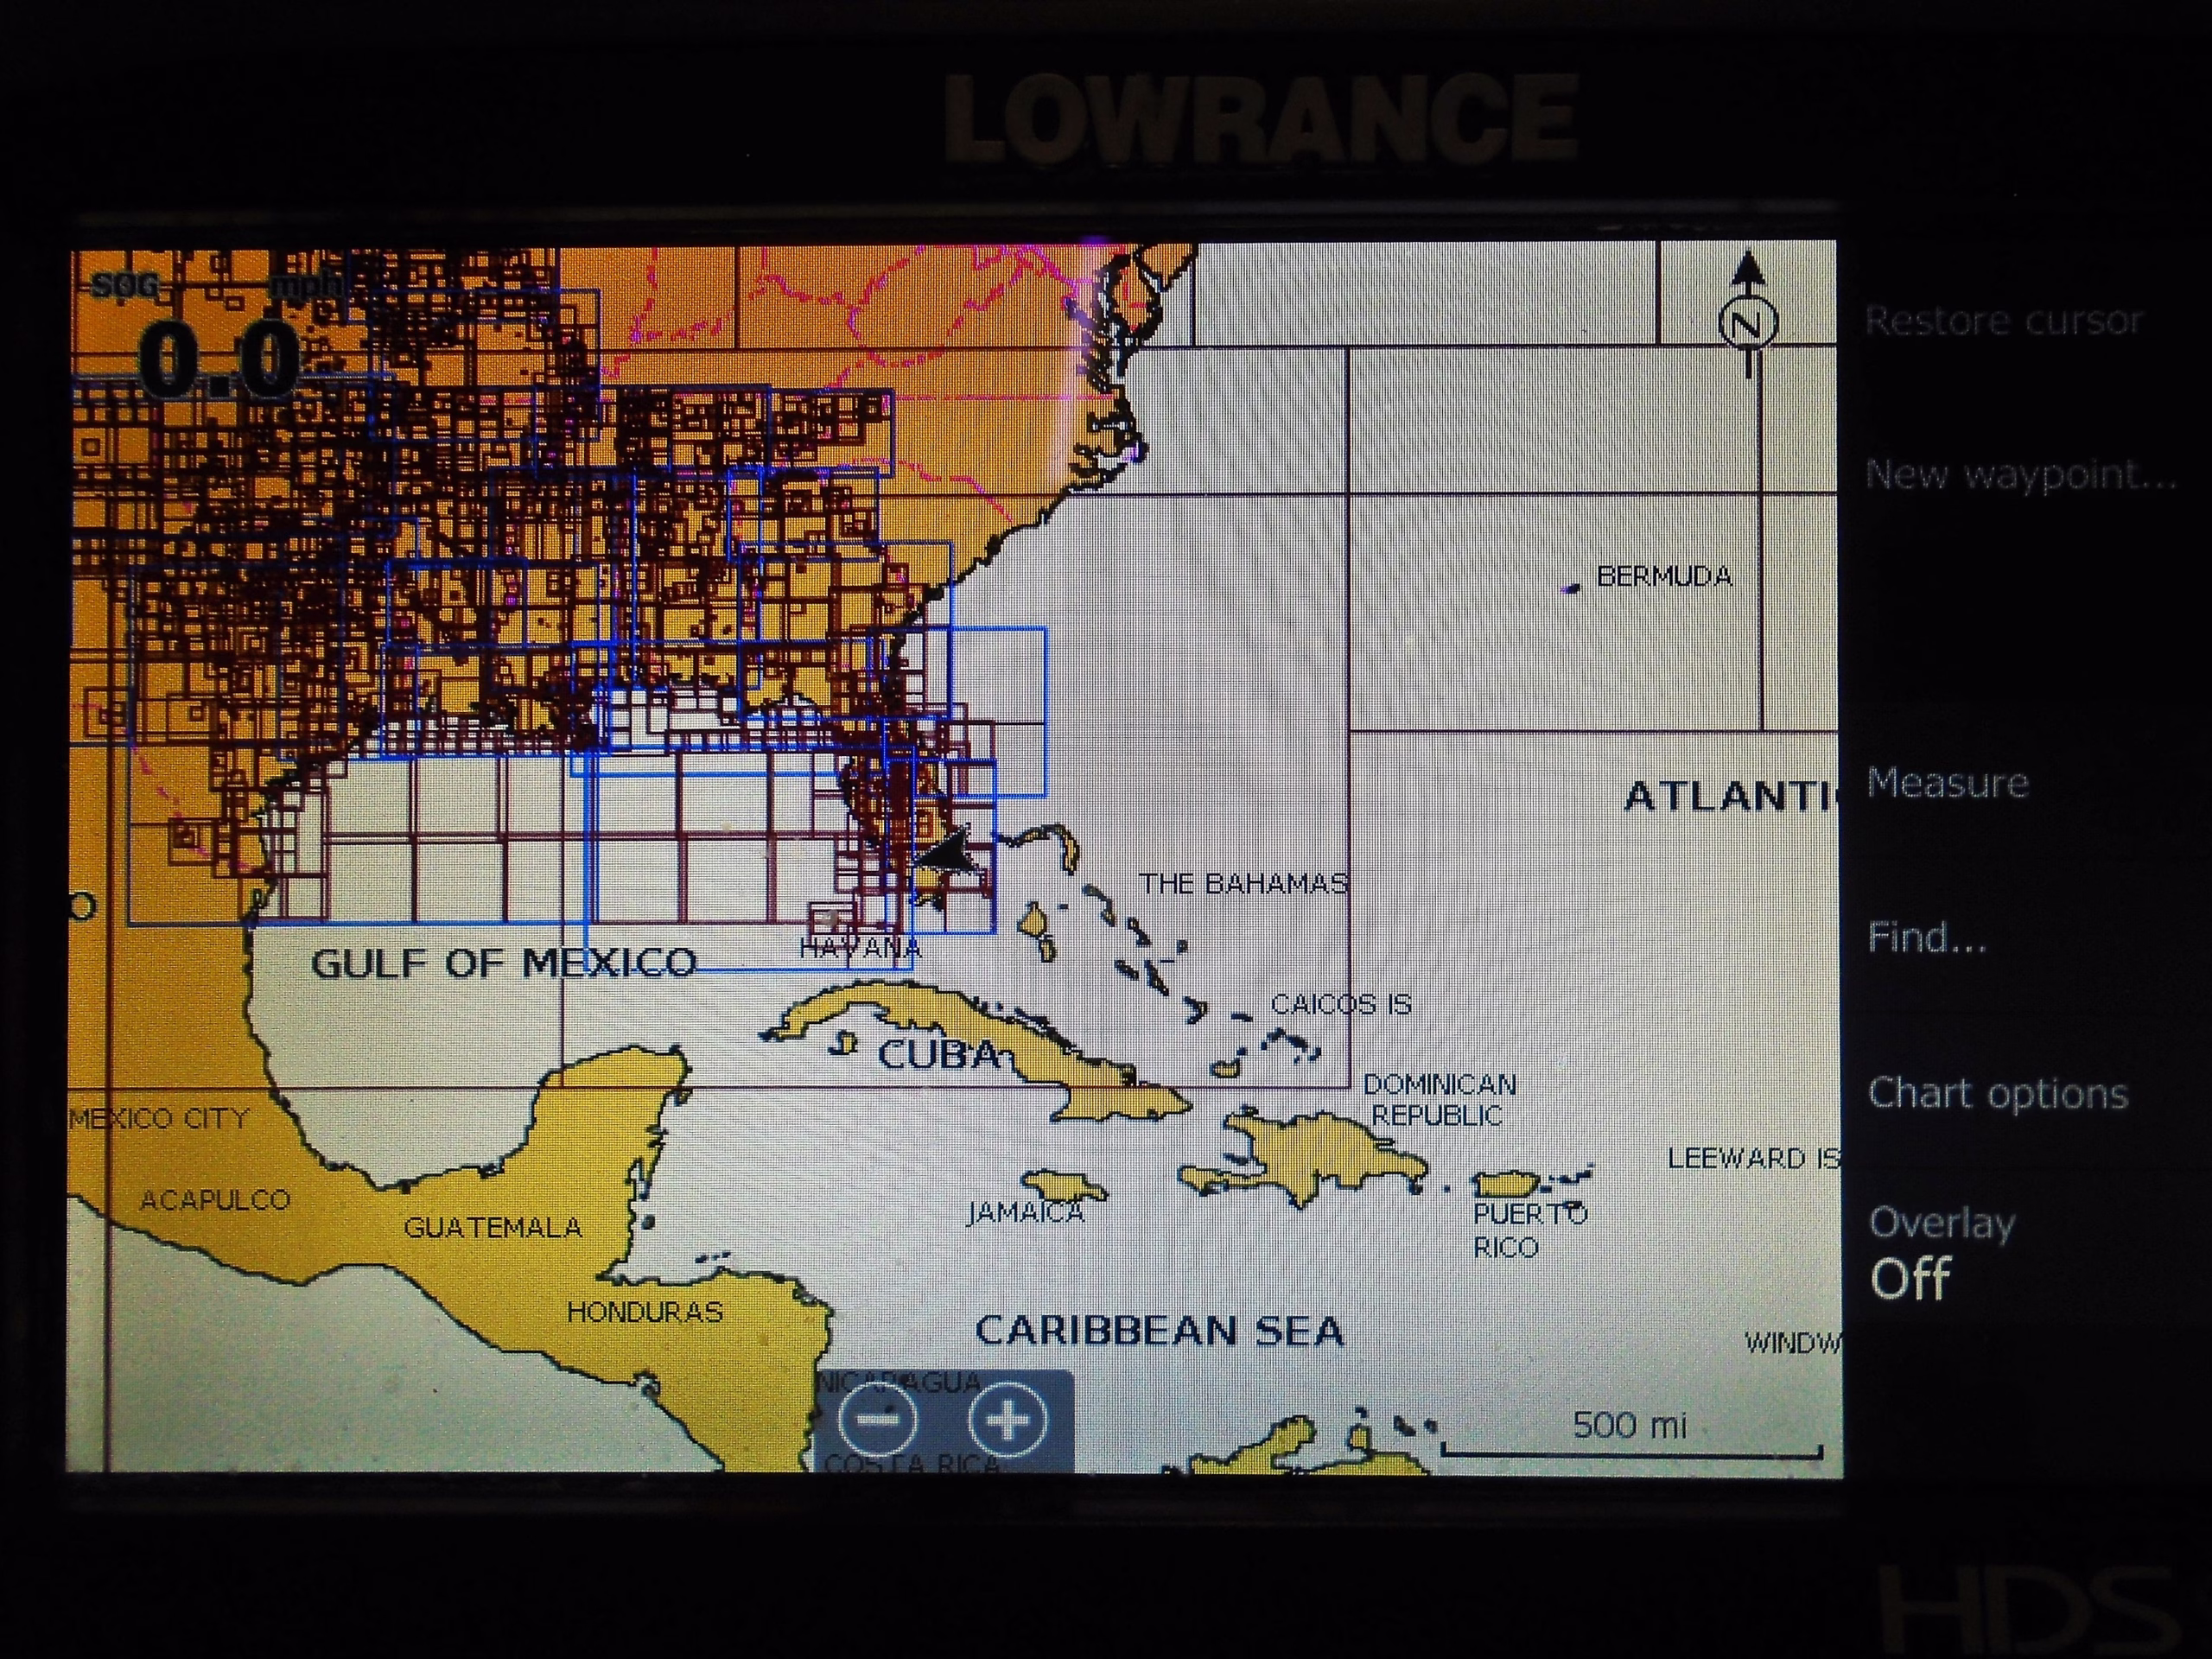Viewport: 2212px width, 1659px height.
Task: Tap the HAVANA label
Action: [x=859, y=948]
